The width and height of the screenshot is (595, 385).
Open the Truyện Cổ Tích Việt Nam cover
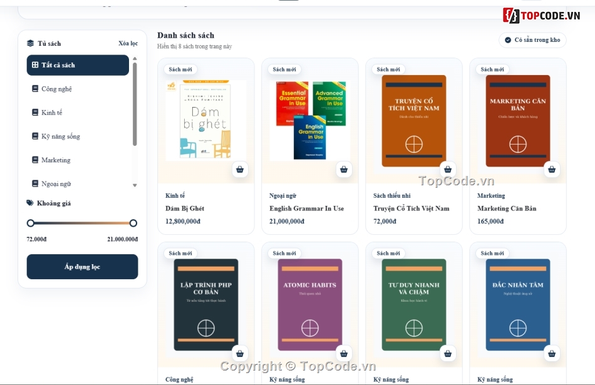pos(414,121)
